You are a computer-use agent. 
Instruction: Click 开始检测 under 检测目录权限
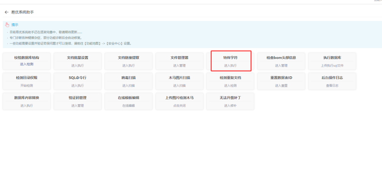click(27, 86)
